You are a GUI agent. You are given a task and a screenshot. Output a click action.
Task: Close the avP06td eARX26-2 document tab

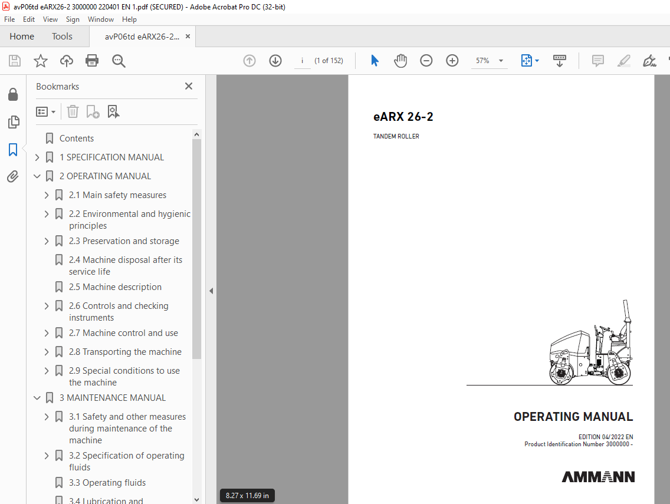point(188,37)
